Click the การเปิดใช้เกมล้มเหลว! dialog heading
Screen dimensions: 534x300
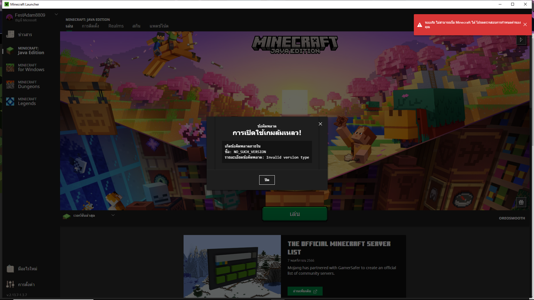pos(267,133)
